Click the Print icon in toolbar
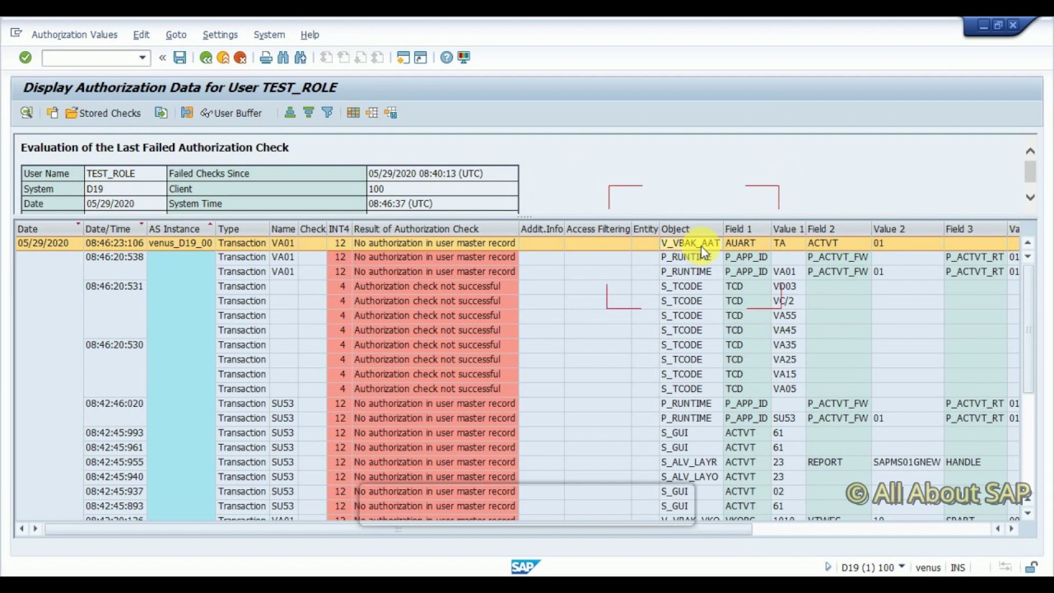 tap(266, 58)
